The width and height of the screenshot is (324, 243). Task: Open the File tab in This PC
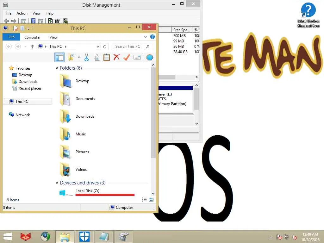[11, 37]
